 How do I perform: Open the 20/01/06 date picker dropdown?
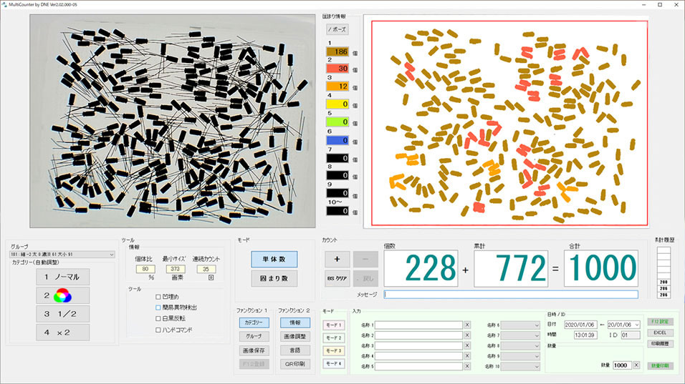click(637, 325)
